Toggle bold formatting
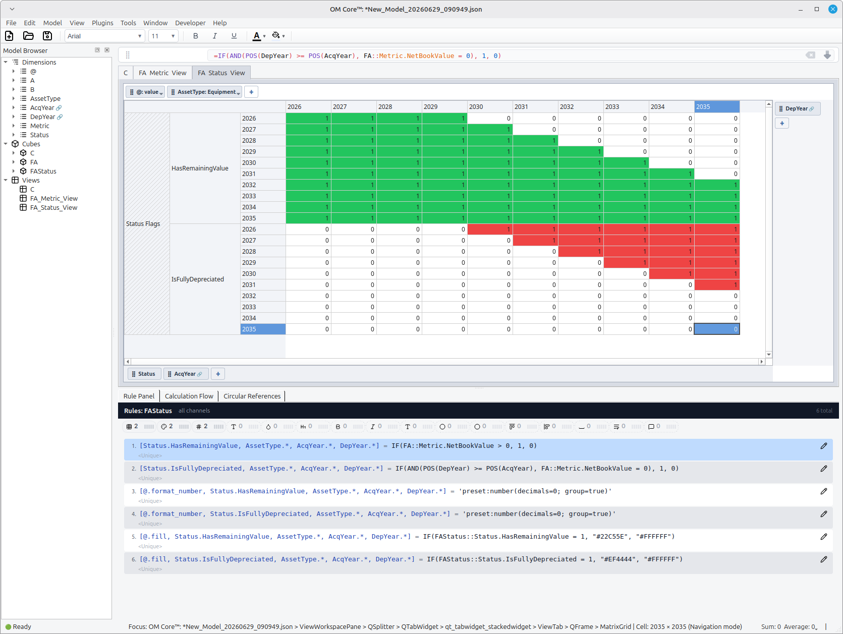The image size is (843, 634). tap(196, 36)
